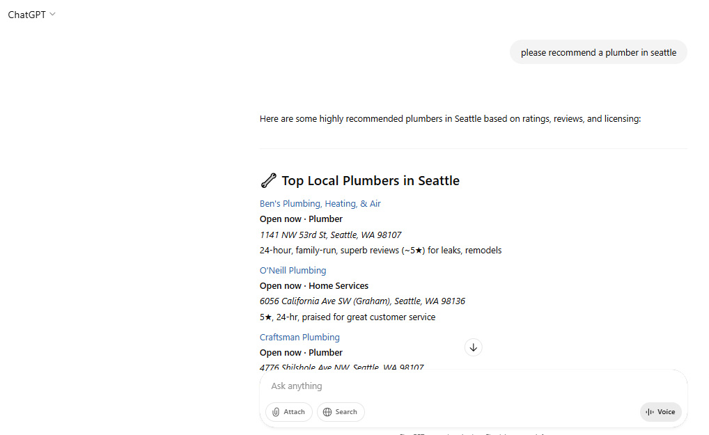Click 'Open now · Plumber' under Craftsman Plumbing

tap(301, 352)
